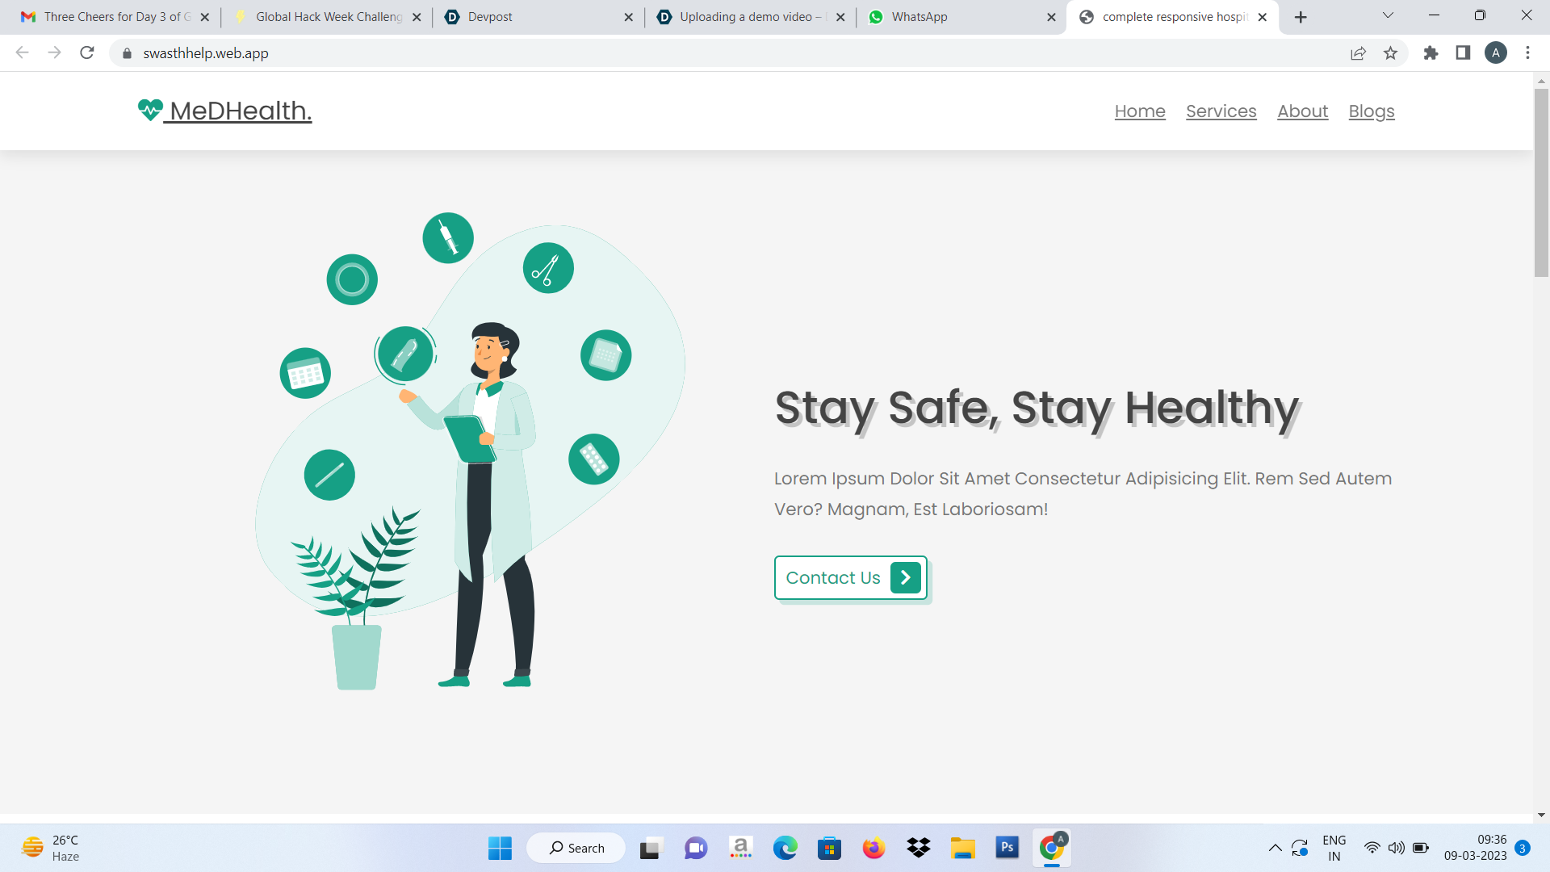The image size is (1550, 872).
Task: Open the Extensions puzzle icon
Action: [1431, 53]
